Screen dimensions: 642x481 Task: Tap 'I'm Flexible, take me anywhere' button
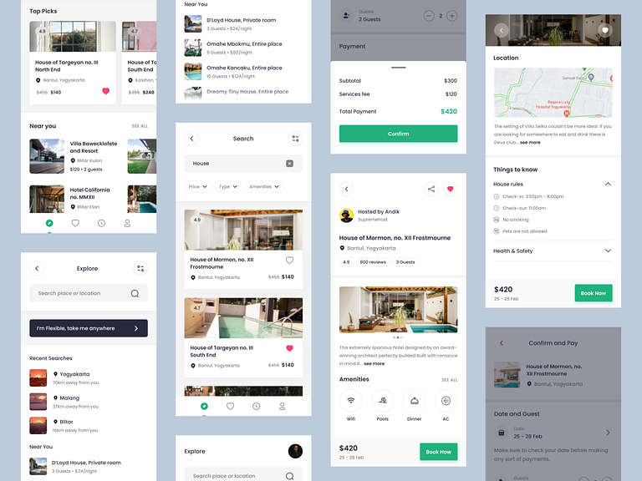point(89,328)
